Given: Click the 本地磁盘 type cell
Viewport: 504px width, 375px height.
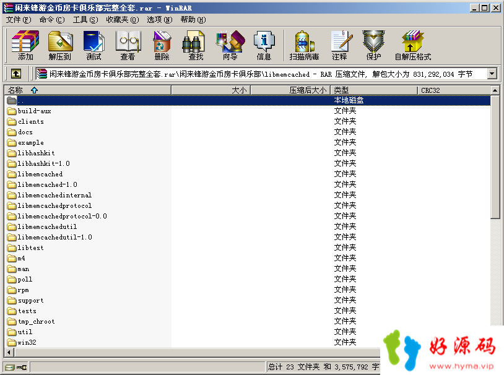Looking at the screenshot, I should coord(349,100).
